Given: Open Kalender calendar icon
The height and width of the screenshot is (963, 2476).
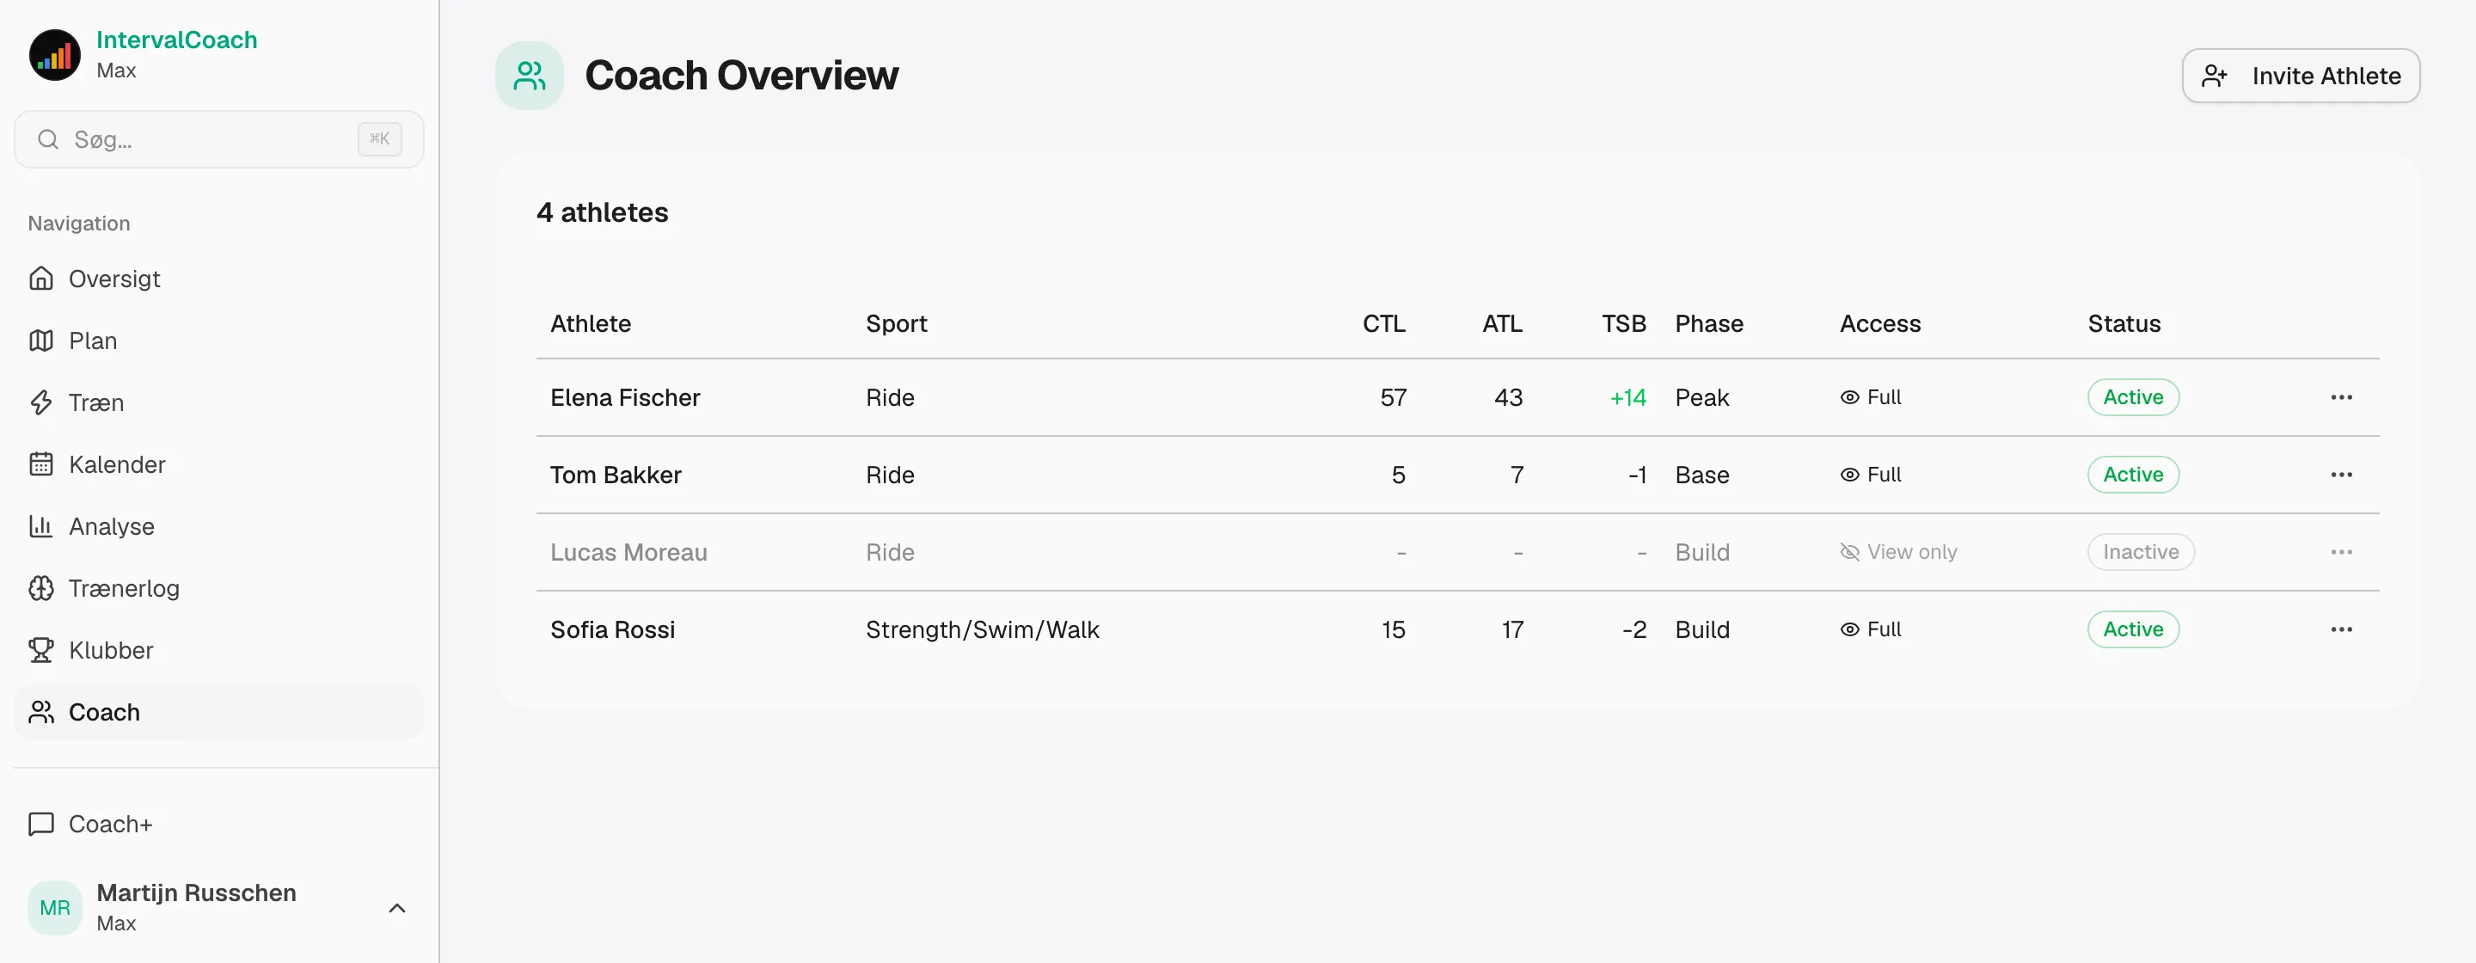Looking at the screenshot, I should (x=41, y=464).
